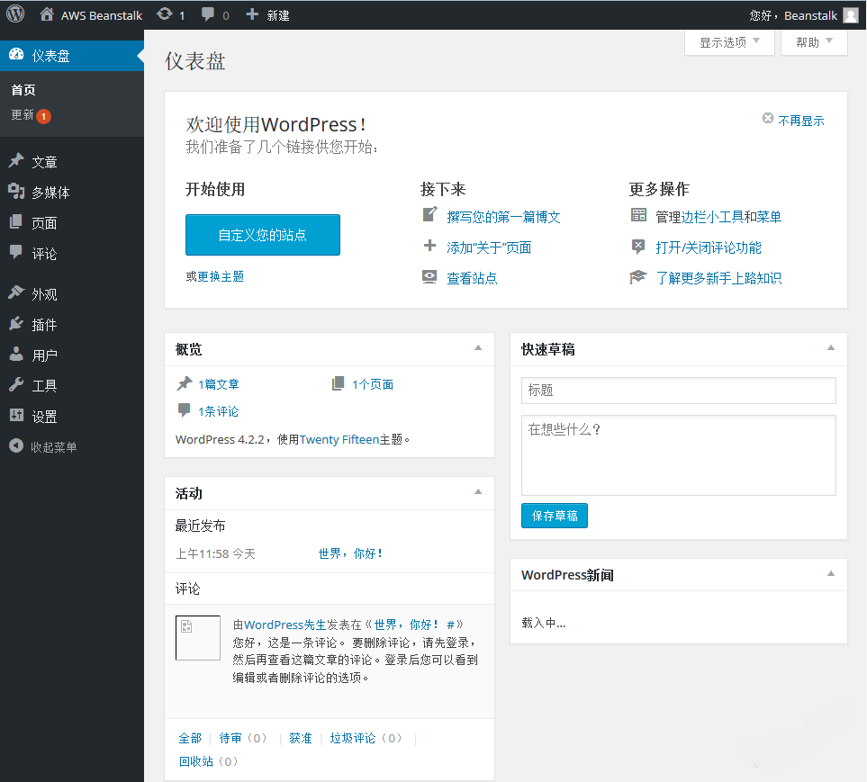Screen dimensions: 867x782
Task: Filter comments by 待审
Action: (230, 738)
